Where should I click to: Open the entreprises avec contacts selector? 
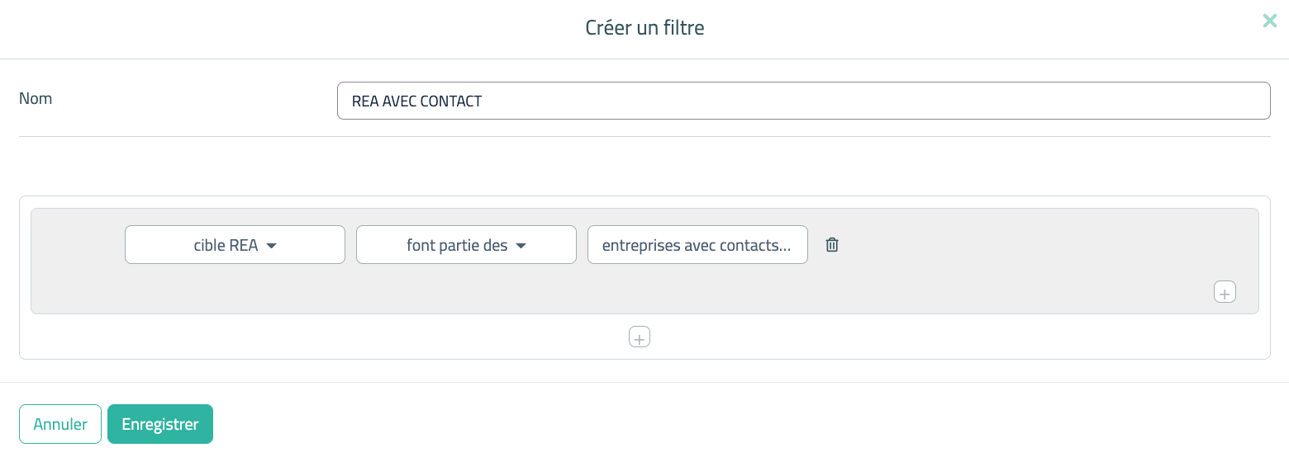point(697,245)
